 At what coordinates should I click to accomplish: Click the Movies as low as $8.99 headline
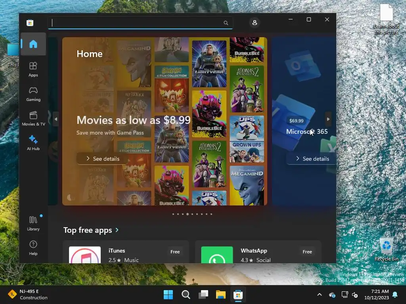[x=133, y=120]
